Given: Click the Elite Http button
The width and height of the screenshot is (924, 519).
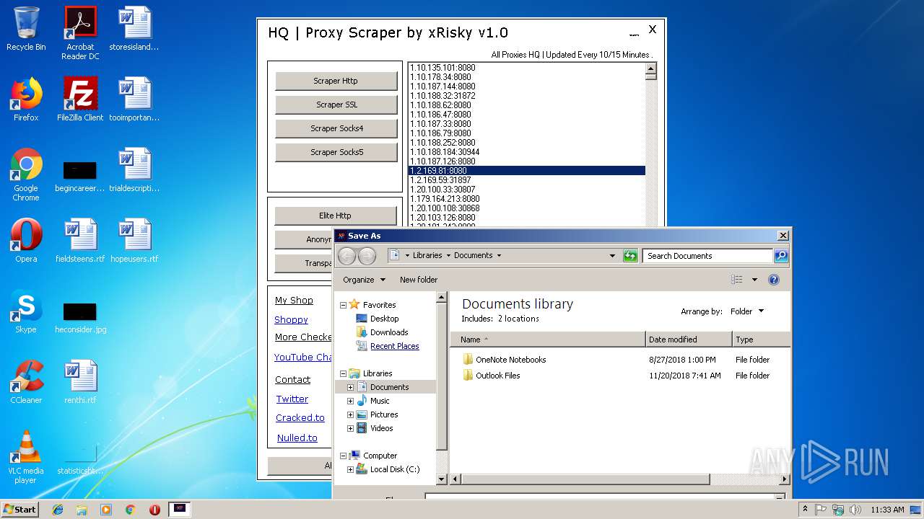Looking at the screenshot, I should (x=336, y=216).
